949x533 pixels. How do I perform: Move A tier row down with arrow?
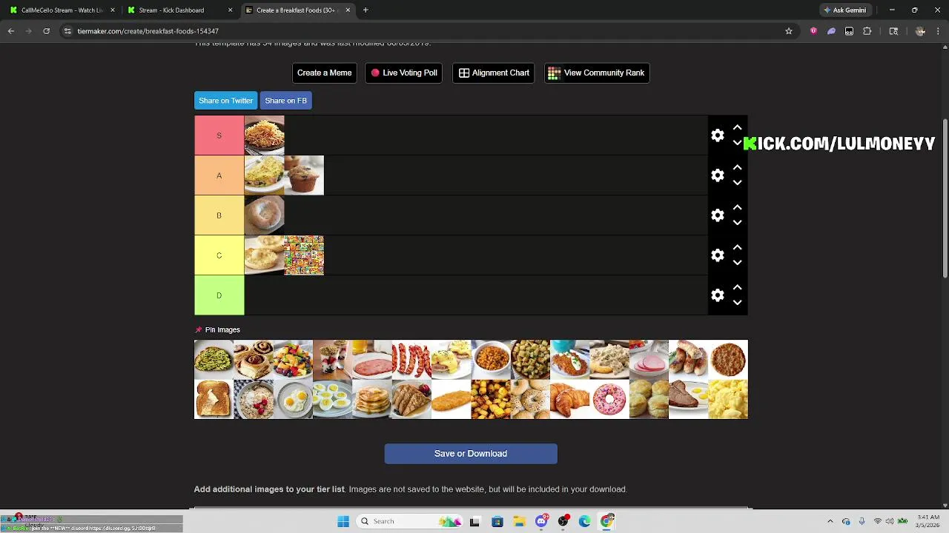tap(737, 183)
